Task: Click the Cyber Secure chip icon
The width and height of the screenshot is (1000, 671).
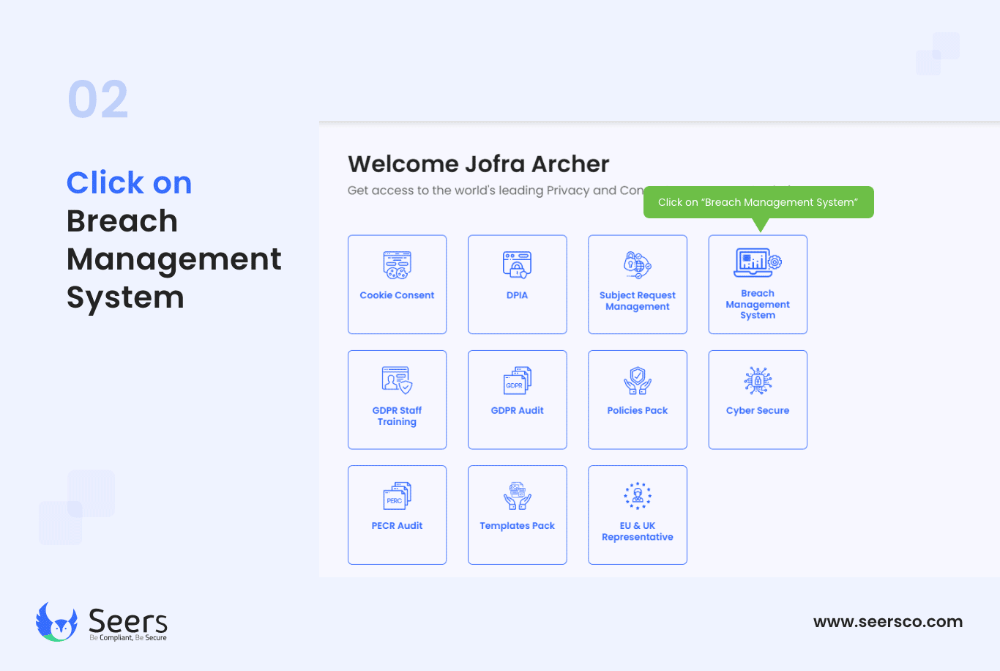Action: point(758,380)
